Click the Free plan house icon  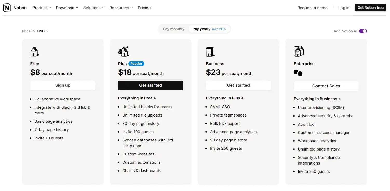pos(35,52)
